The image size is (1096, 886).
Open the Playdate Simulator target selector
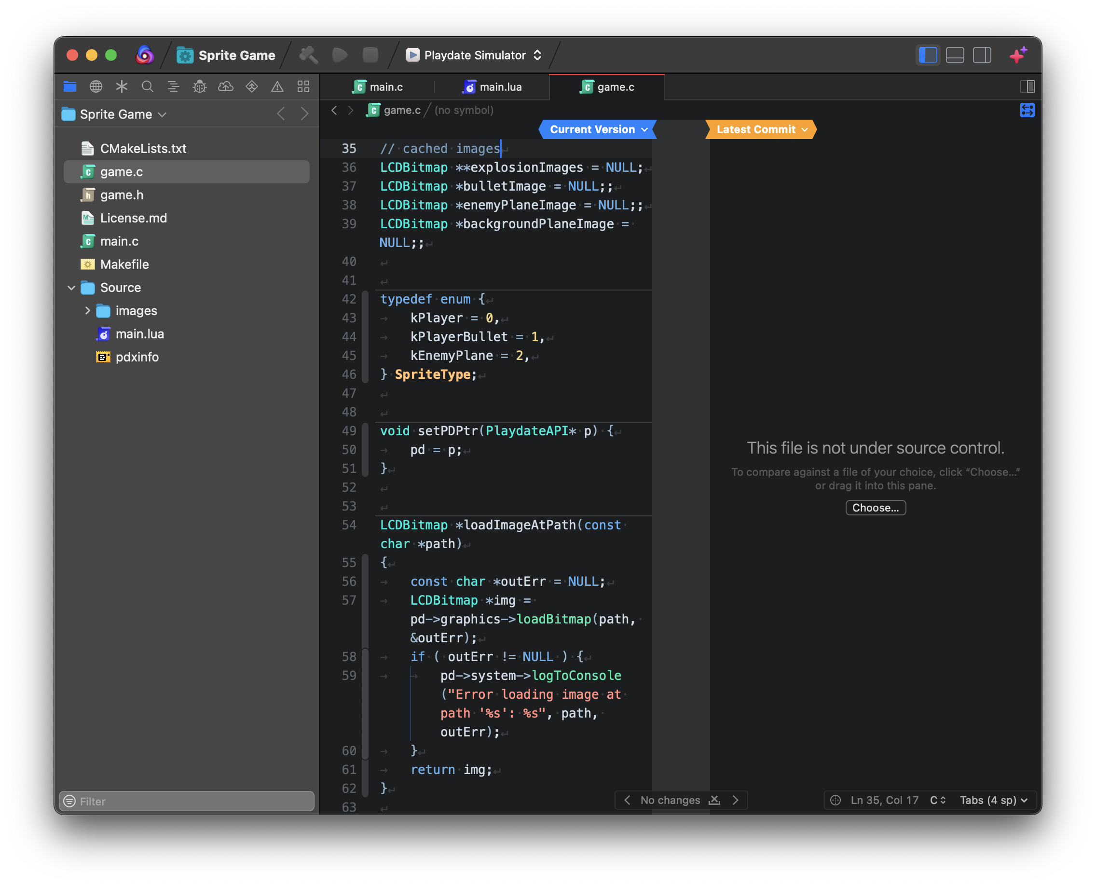[x=474, y=55]
